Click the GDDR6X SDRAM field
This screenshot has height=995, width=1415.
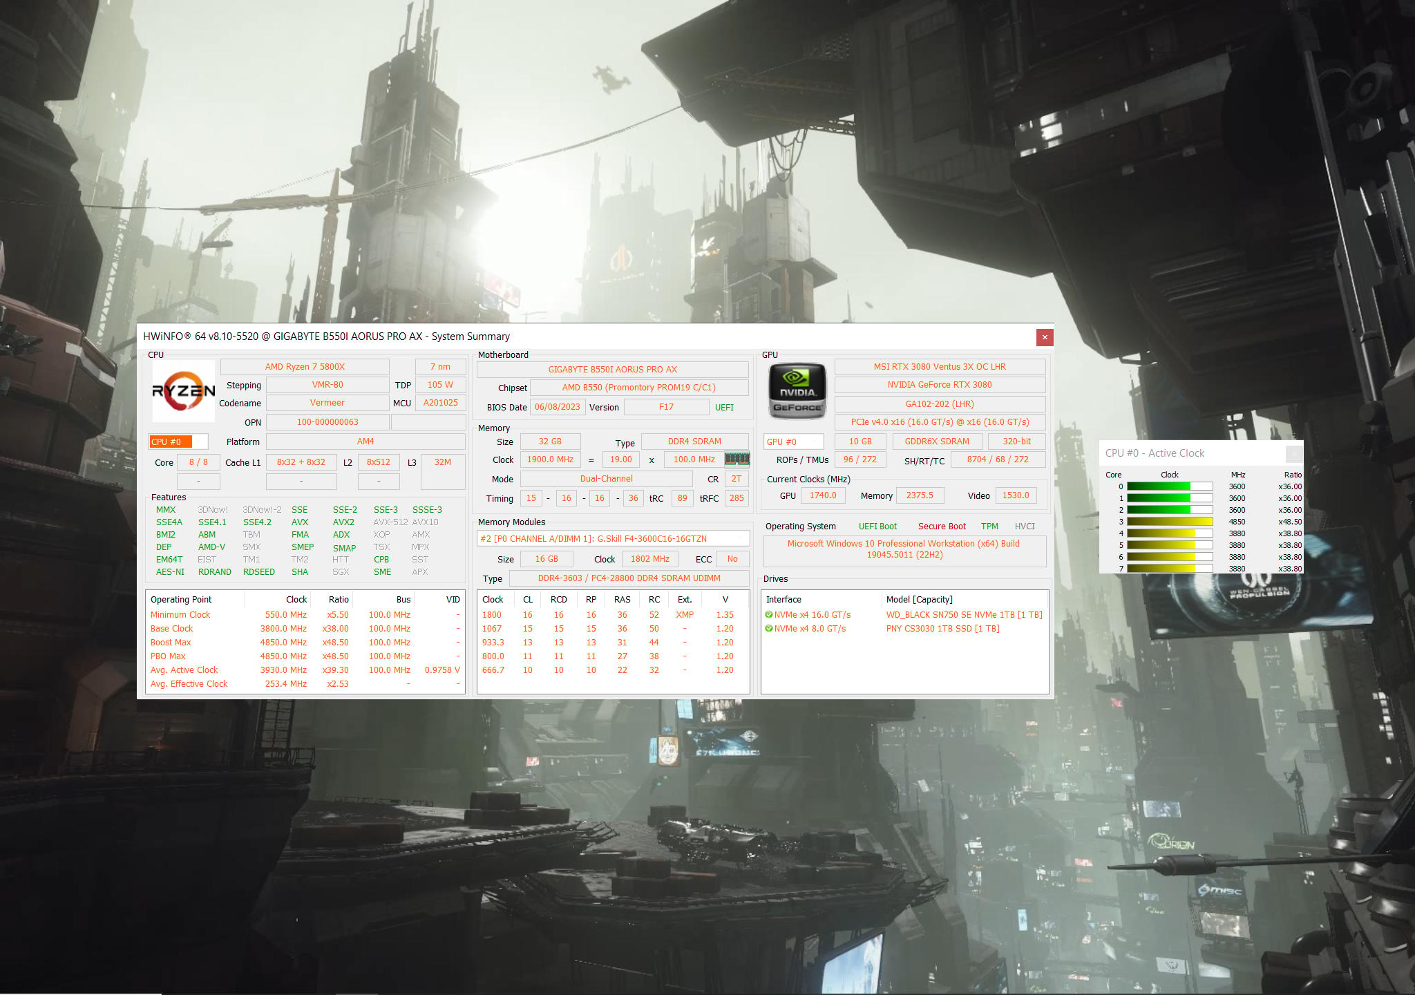pos(937,442)
